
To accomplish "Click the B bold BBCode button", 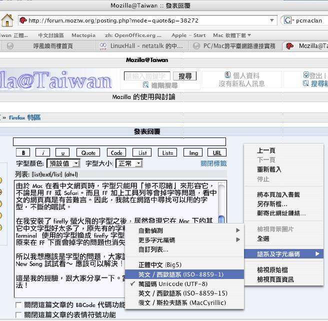I will pos(23,152).
